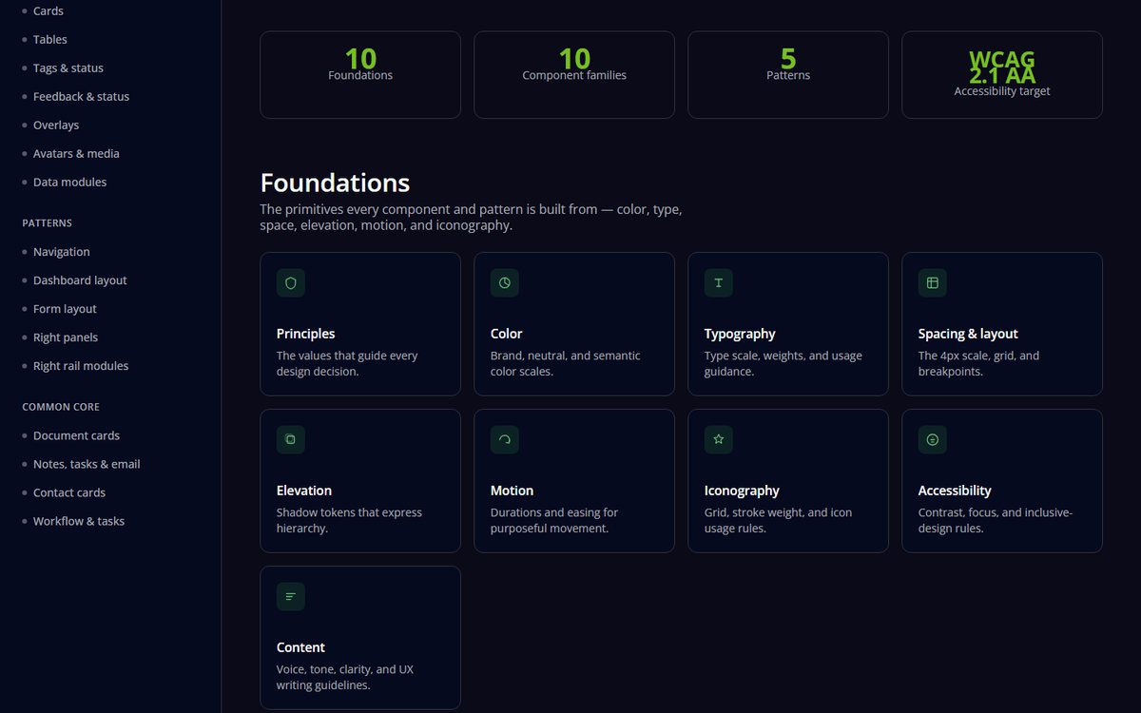Click the Typography card's type icon
This screenshot has width=1141, height=713.
(719, 283)
